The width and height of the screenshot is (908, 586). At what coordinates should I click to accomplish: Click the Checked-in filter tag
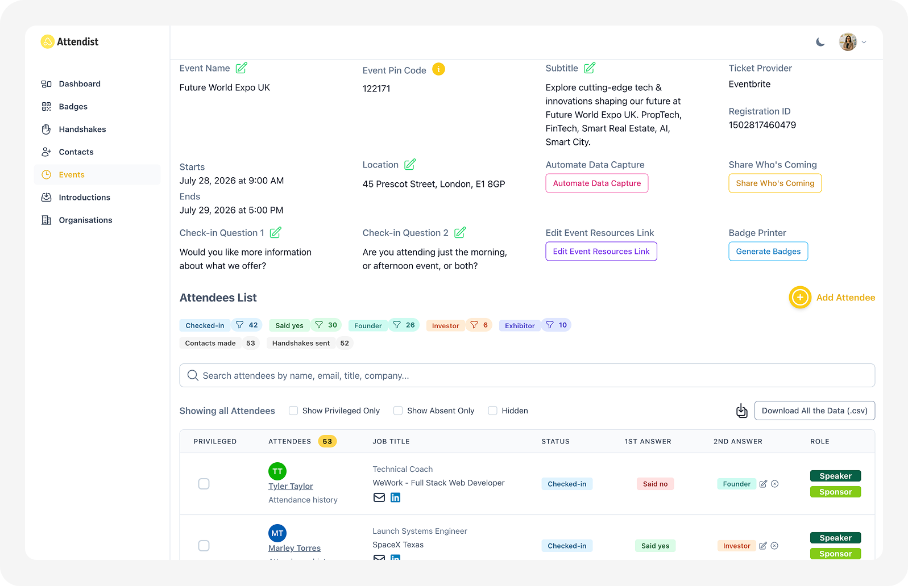[205, 325]
